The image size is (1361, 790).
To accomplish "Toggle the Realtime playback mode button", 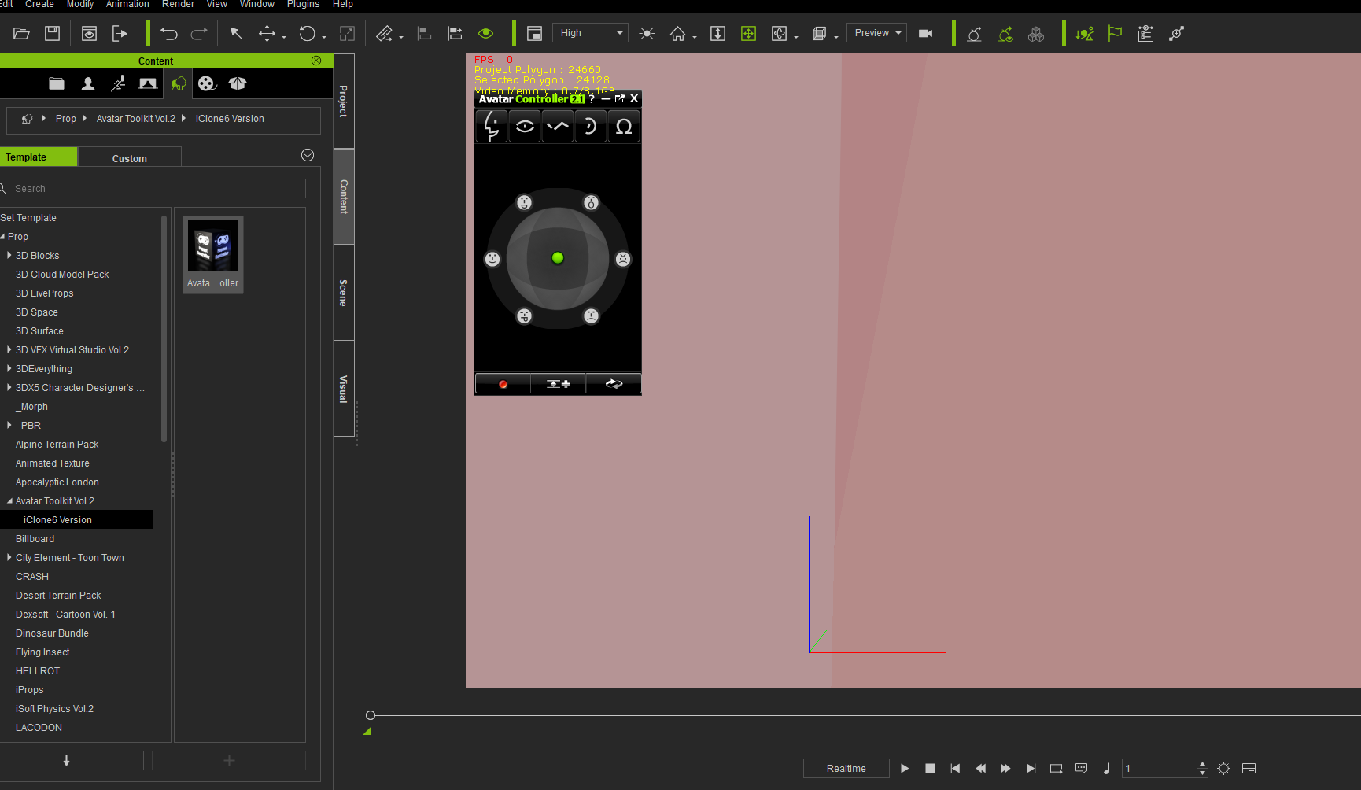I will (x=846, y=769).
